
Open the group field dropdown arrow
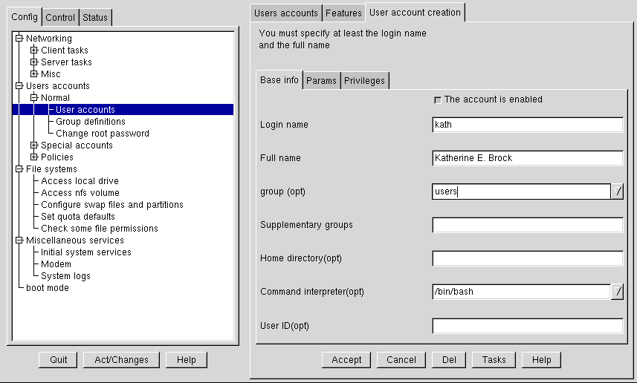pyautogui.click(x=617, y=191)
